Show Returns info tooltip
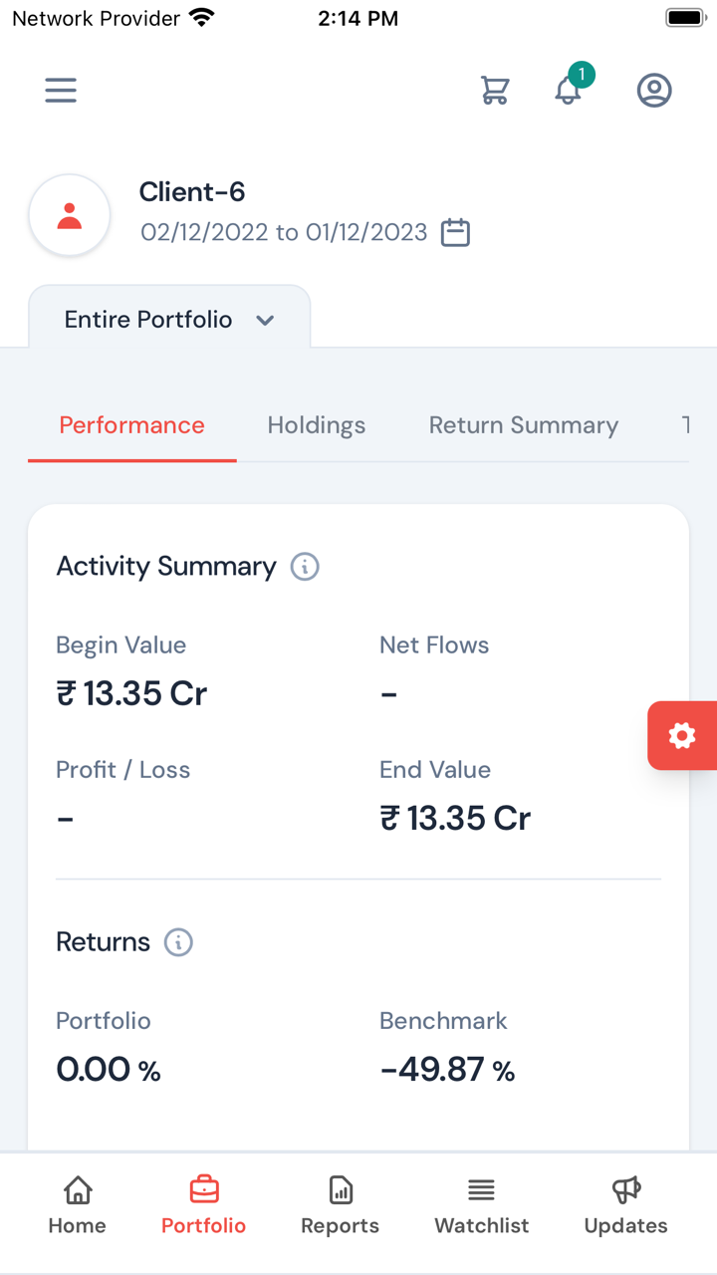 [178, 942]
